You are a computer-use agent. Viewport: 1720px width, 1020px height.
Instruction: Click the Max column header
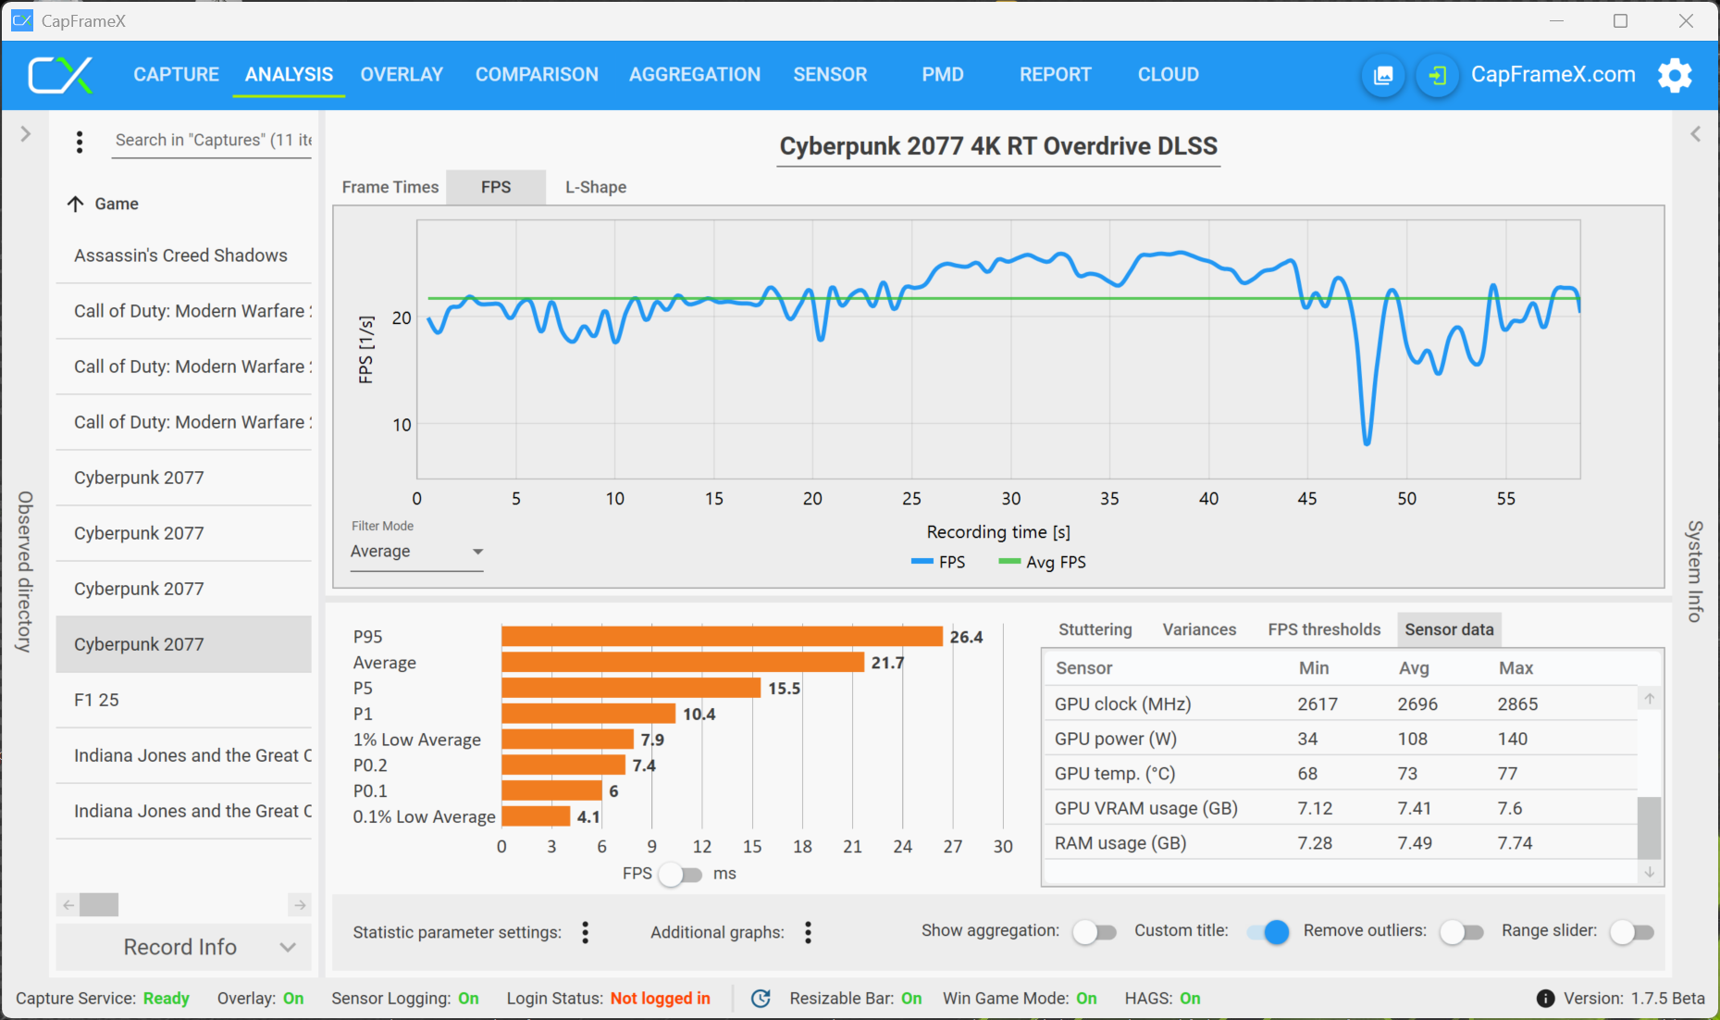point(1516,668)
